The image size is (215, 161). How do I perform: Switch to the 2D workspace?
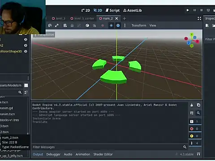click(x=86, y=10)
